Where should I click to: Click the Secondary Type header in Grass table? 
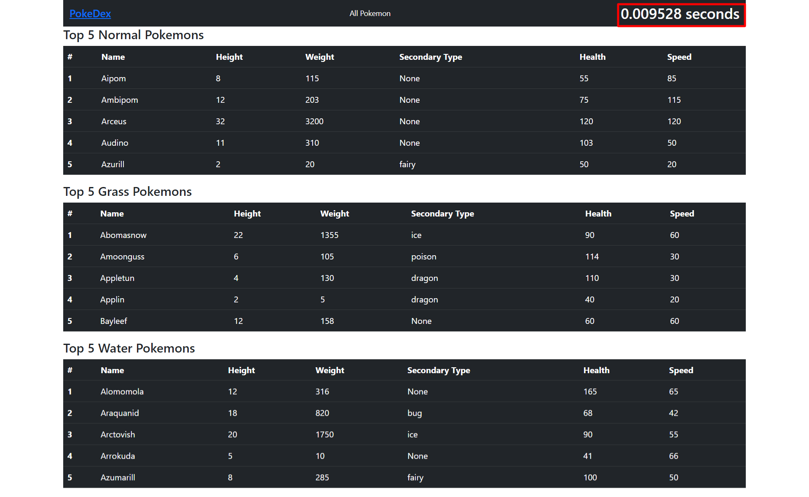click(x=442, y=214)
